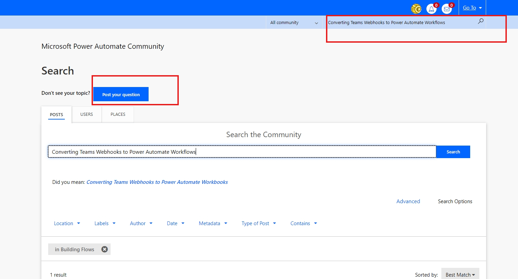Expand the Go To menu
This screenshot has height=279, width=518.
[x=472, y=8]
